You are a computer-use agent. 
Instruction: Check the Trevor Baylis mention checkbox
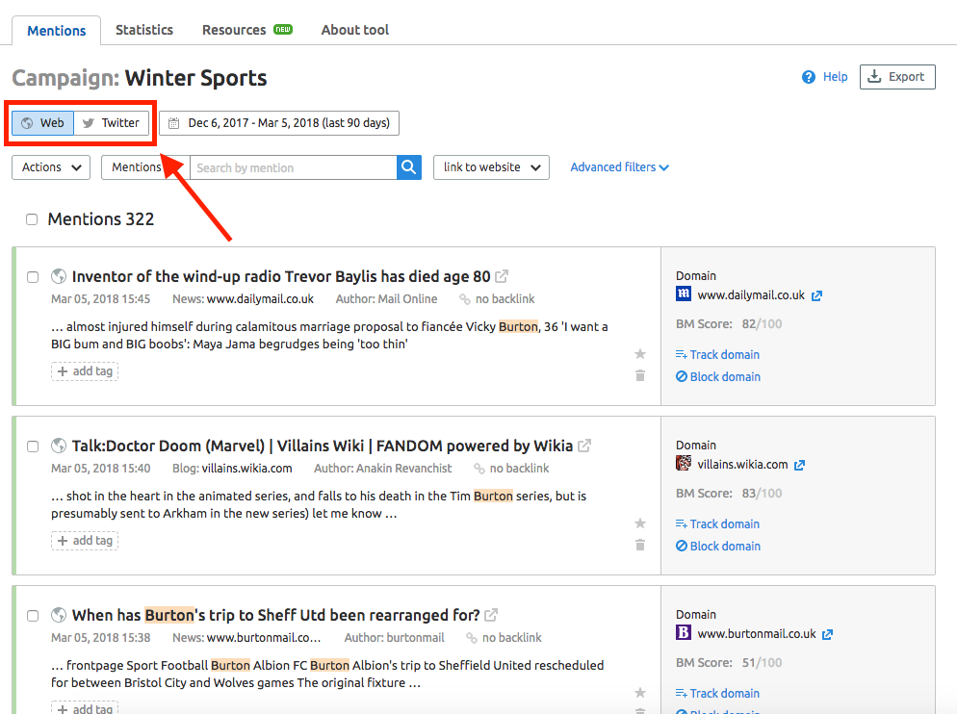coord(33,277)
